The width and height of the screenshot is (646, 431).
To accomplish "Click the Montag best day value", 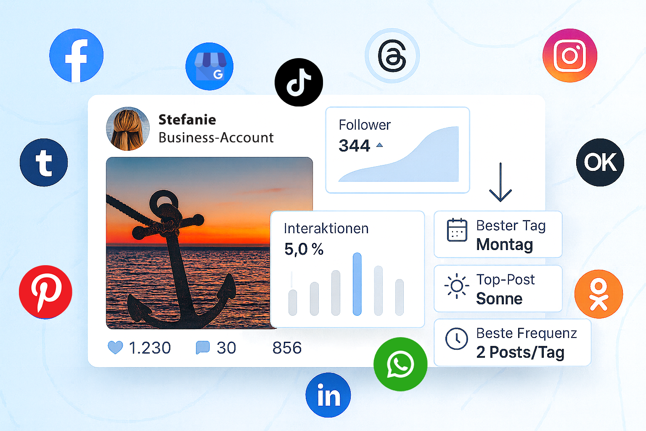I will pyautogui.click(x=505, y=245).
